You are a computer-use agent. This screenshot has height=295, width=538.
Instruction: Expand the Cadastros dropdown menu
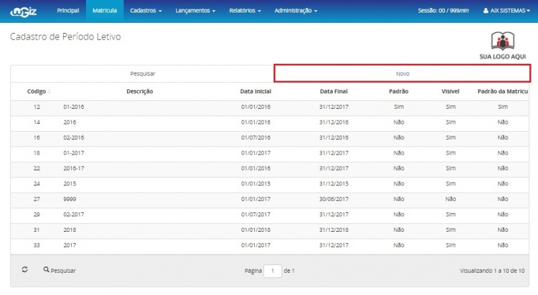pyautogui.click(x=146, y=11)
